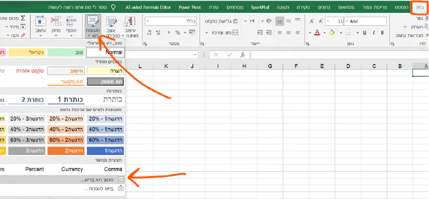Image resolution: width=429 pixels, height=199 pixels.
Task: Click the indent icon with right-pointing arrow
Action: click(269, 33)
